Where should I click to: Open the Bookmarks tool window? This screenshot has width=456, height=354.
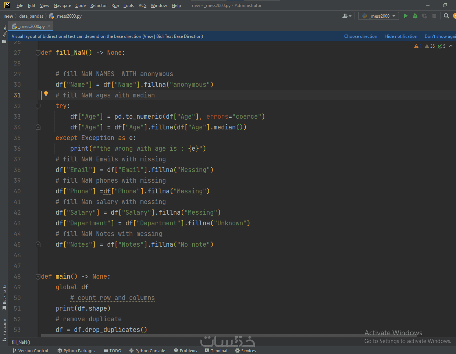tap(4, 297)
